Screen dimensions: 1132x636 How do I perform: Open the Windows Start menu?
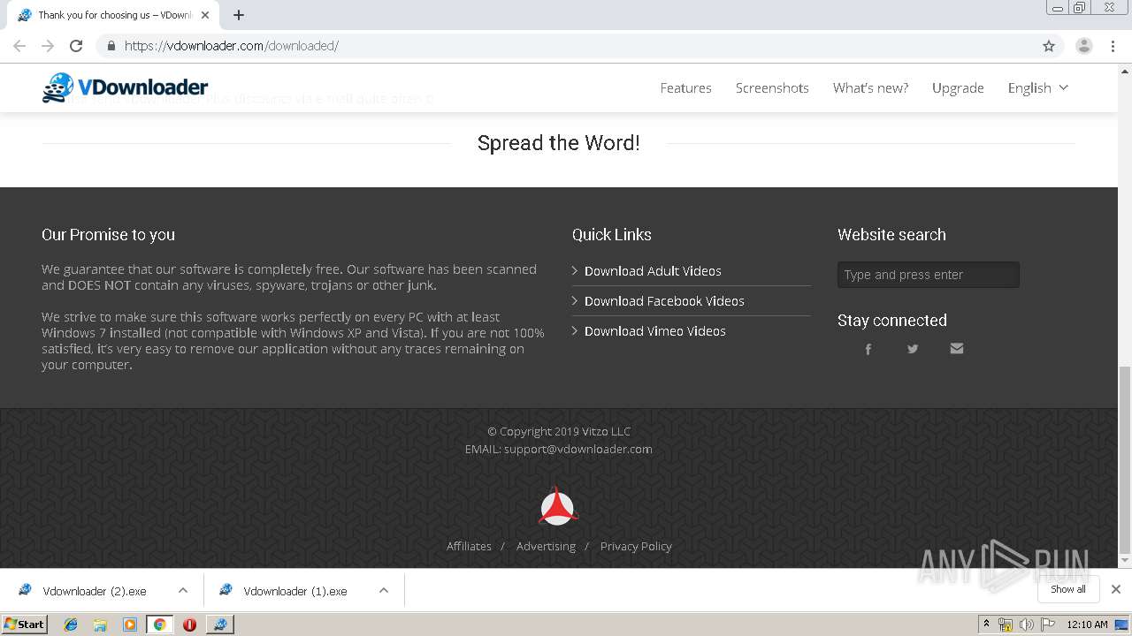point(24,625)
